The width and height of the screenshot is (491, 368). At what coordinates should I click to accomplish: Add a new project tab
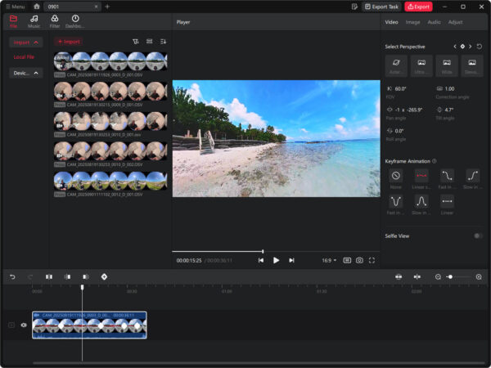point(107,7)
